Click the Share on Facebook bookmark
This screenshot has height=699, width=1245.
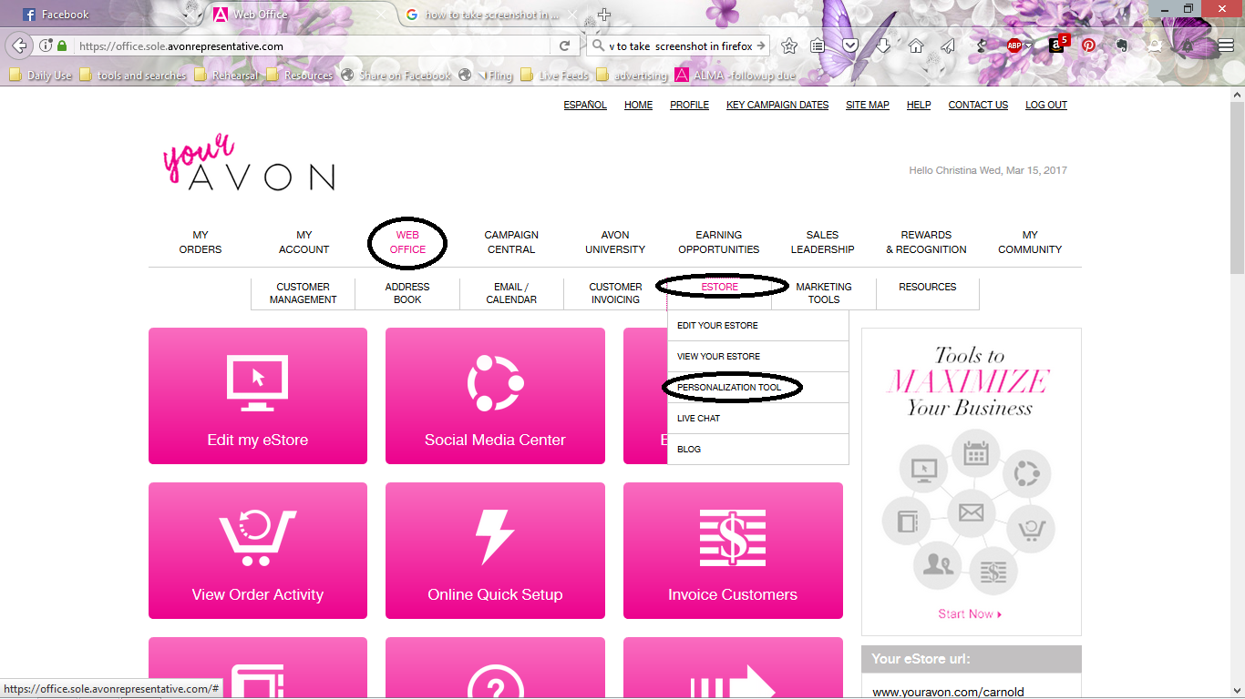point(396,76)
